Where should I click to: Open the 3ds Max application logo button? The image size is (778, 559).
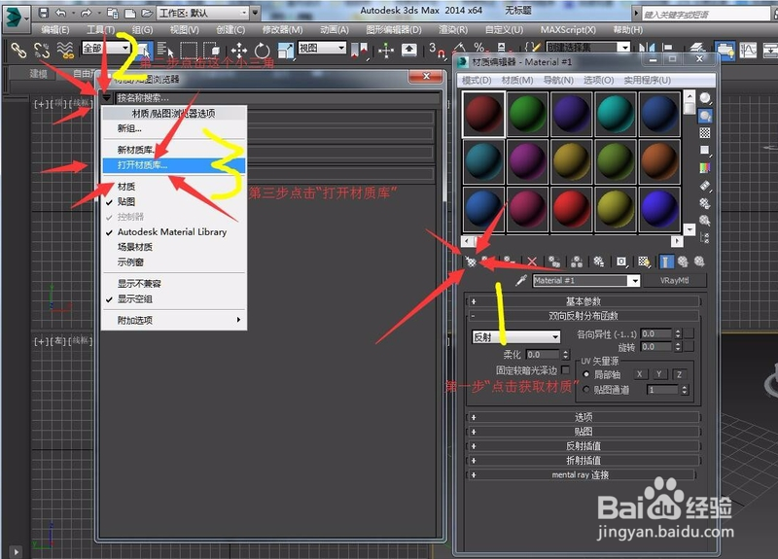pos(15,17)
